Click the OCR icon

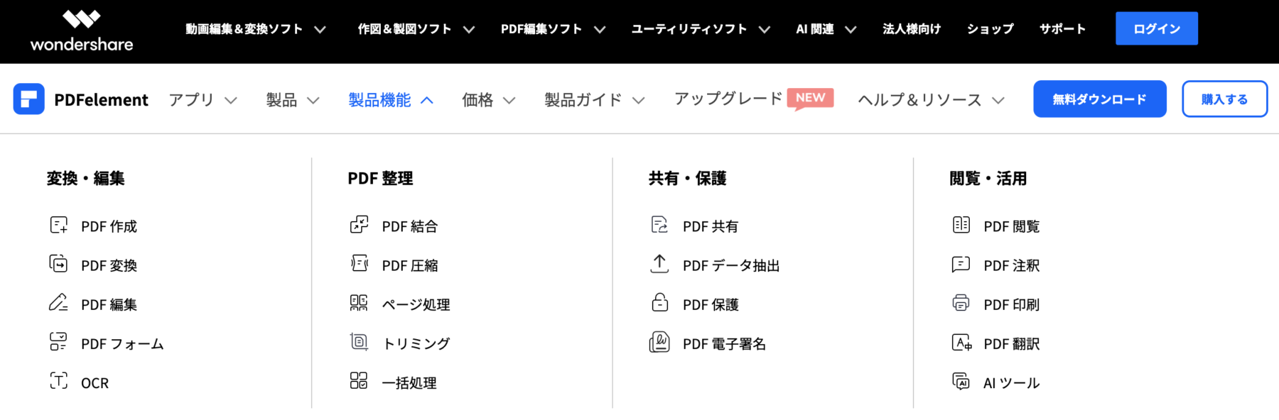point(59,381)
